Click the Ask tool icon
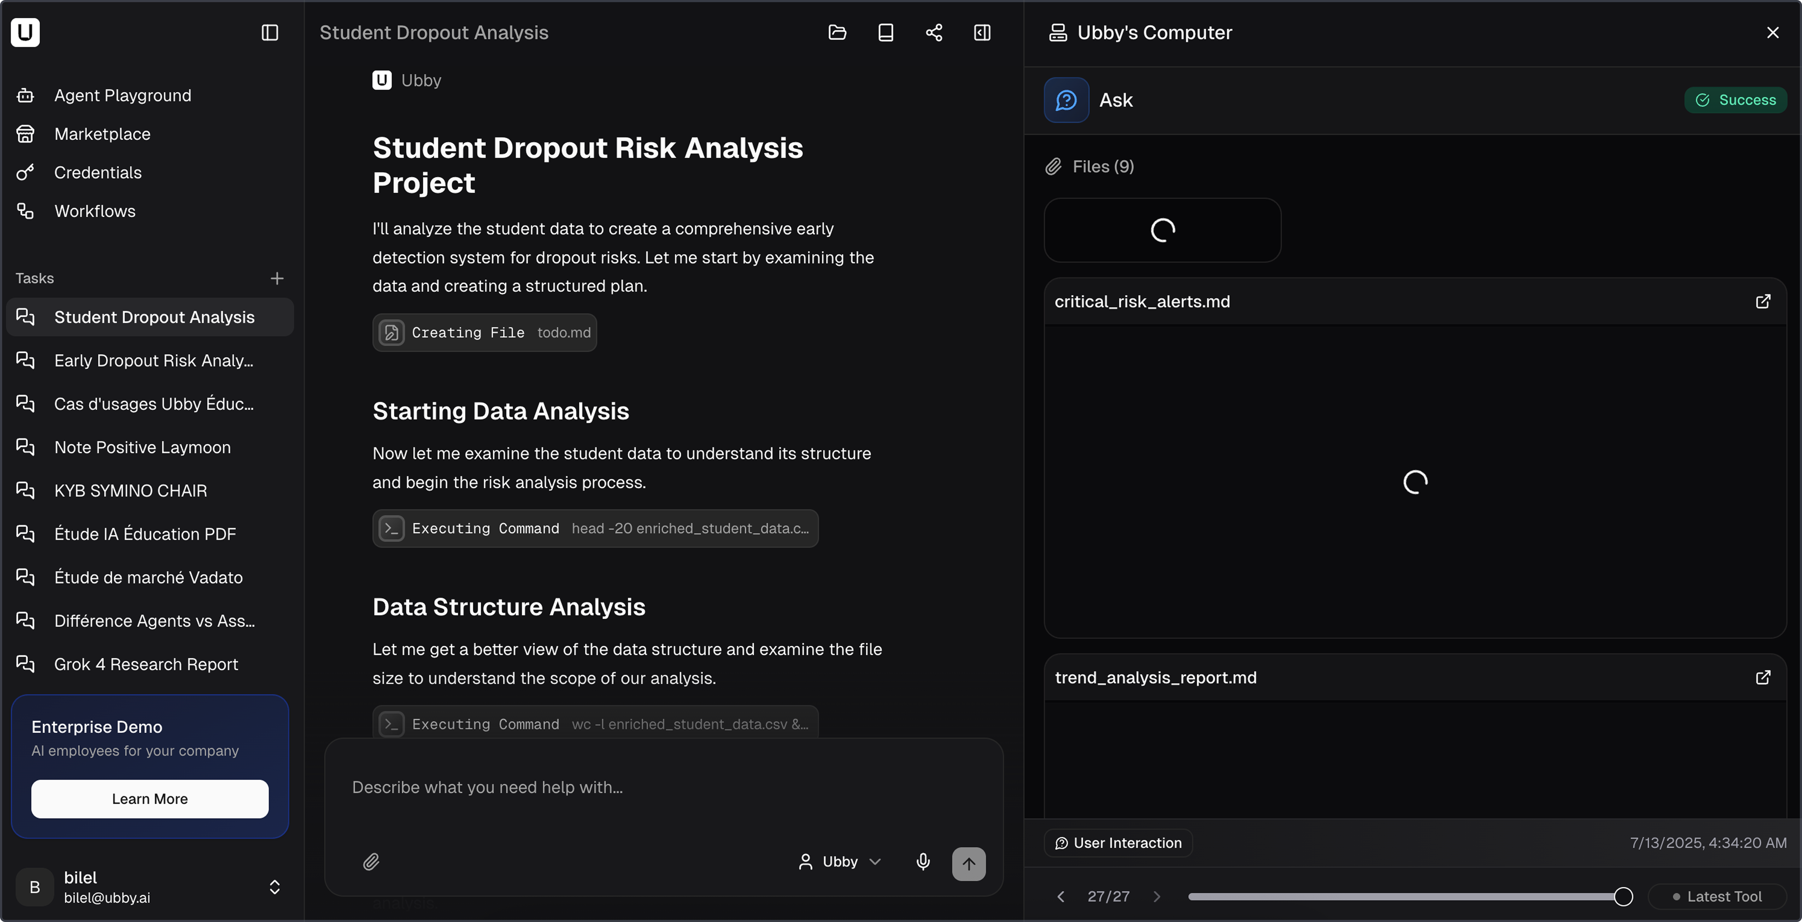The height and width of the screenshot is (922, 1802). 1066,100
